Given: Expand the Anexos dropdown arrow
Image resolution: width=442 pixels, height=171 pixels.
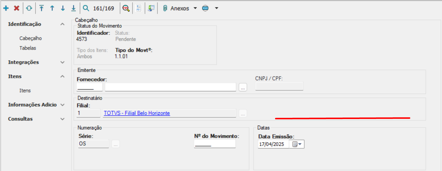Looking at the screenshot, I should click(x=195, y=8).
